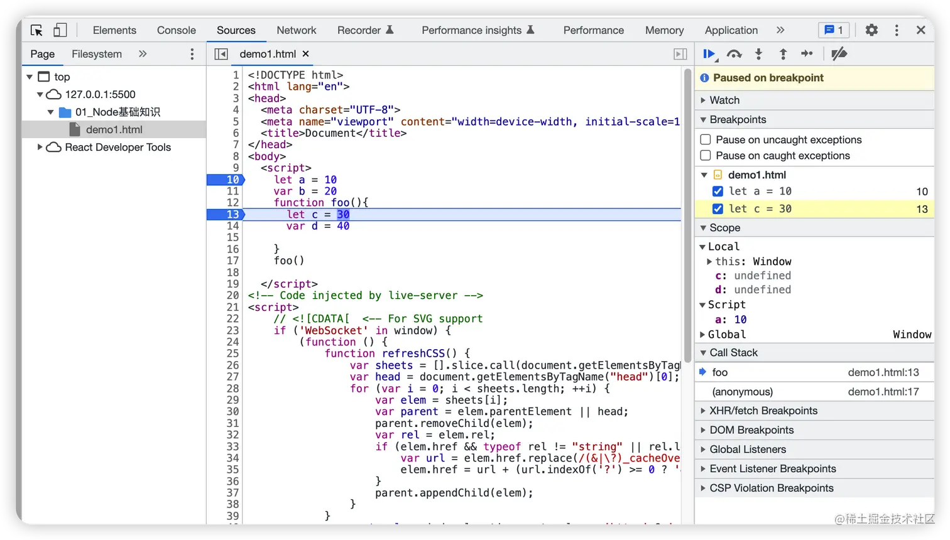Show more navigator tabs next to Filesystem

[x=143, y=54]
